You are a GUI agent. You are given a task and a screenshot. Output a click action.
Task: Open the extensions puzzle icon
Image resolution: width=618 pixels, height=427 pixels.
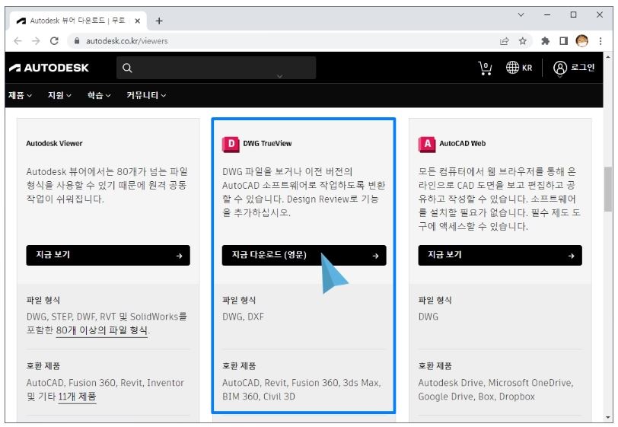pyautogui.click(x=546, y=41)
